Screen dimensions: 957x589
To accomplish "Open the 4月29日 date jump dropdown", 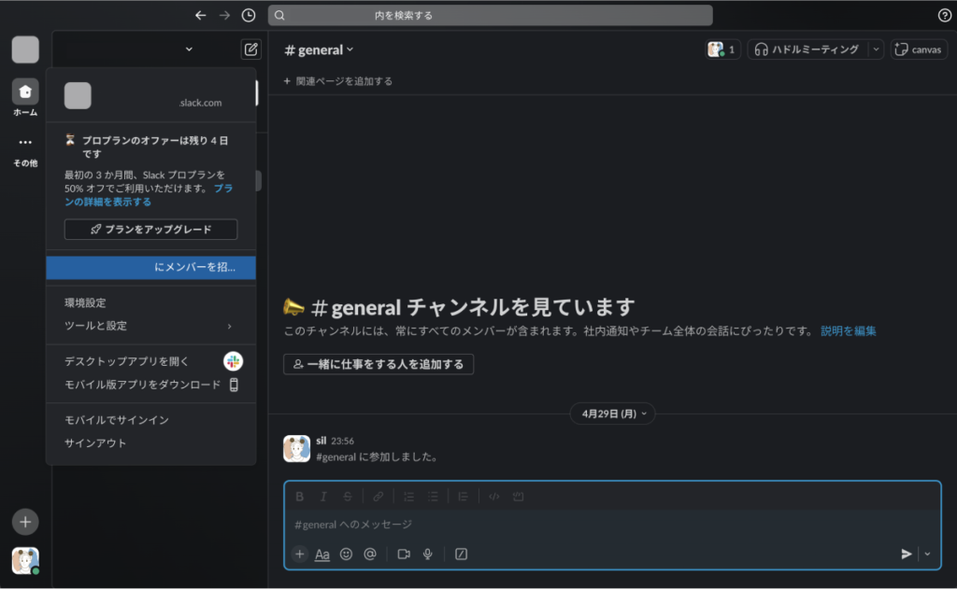I will click(x=612, y=413).
